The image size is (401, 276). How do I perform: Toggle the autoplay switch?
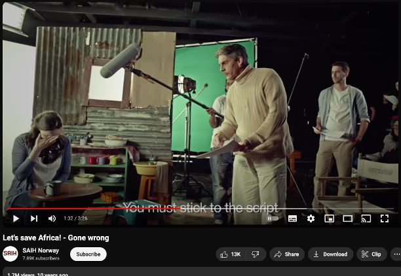tap(273, 218)
